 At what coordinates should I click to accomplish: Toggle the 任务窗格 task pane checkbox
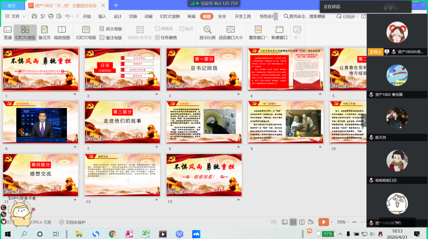click(x=157, y=37)
